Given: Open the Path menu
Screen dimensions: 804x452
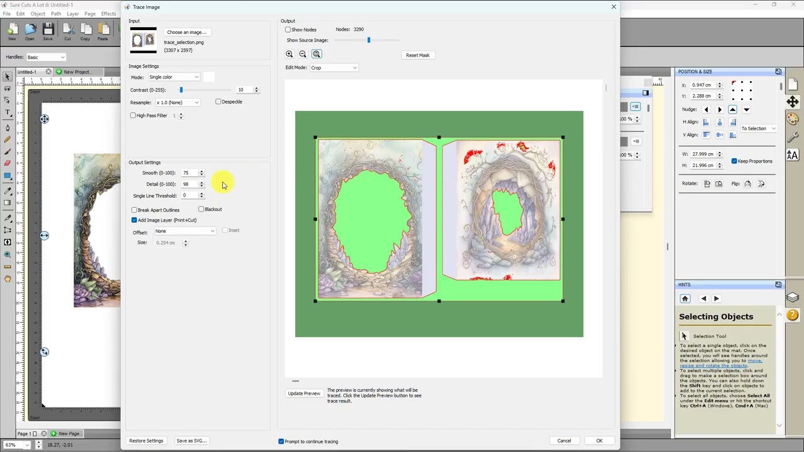Looking at the screenshot, I should click(x=56, y=14).
